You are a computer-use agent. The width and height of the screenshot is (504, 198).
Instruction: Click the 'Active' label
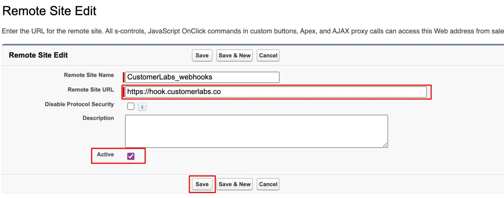105,154
